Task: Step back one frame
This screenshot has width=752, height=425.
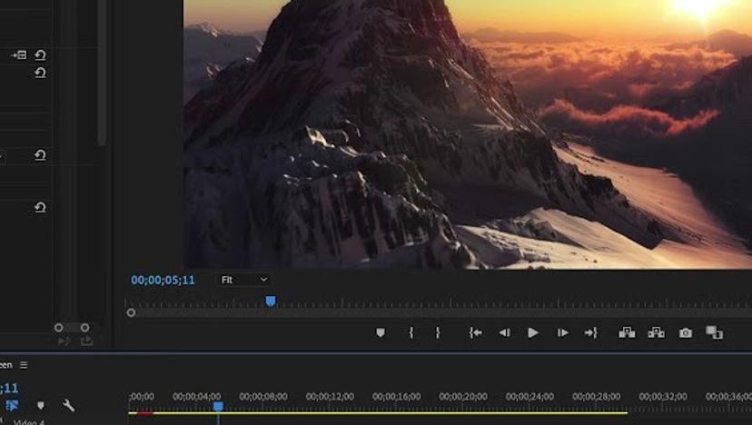Action: pos(504,333)
